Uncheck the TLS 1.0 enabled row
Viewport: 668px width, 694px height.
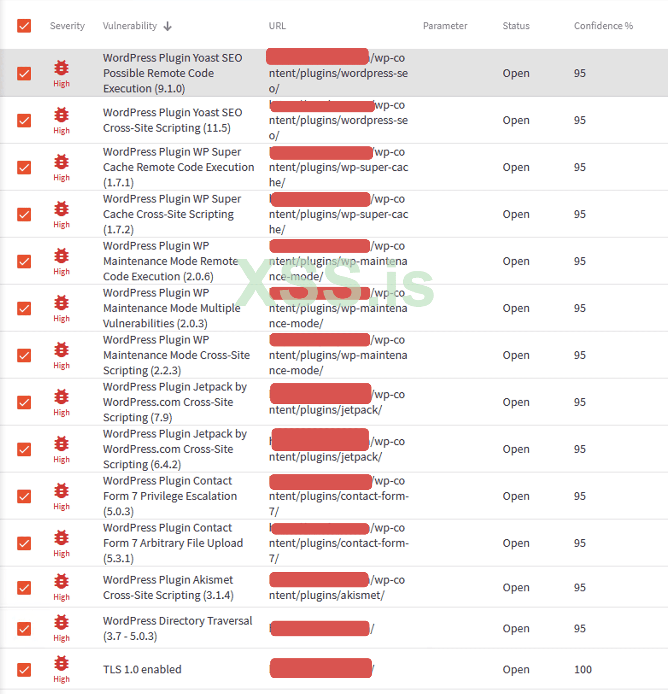tap(24, 670)
